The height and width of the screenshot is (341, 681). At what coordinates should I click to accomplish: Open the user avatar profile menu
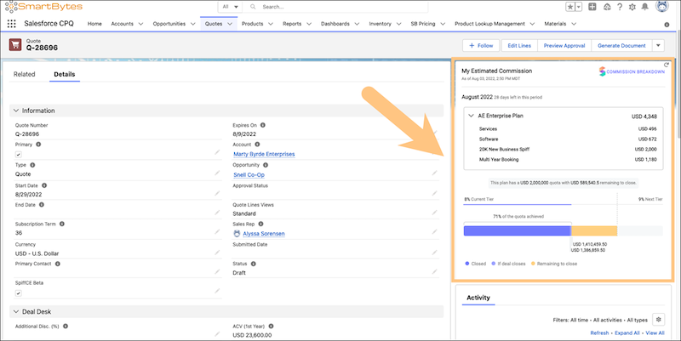(662, 7)
